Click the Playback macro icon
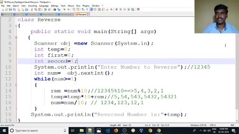The height and width of the screenshot is (134, 239). pyautogui.click(x=124, y=9)
